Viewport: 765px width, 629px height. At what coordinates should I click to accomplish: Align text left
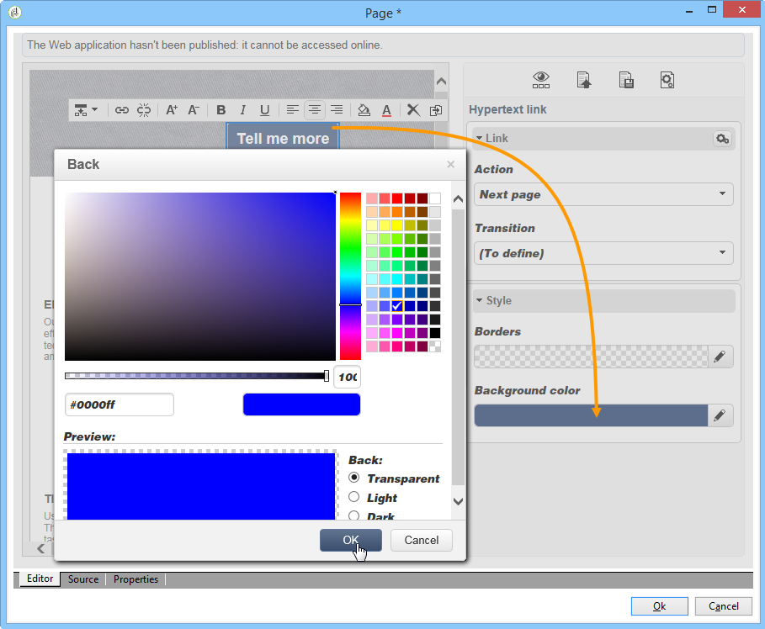[292, 109]
